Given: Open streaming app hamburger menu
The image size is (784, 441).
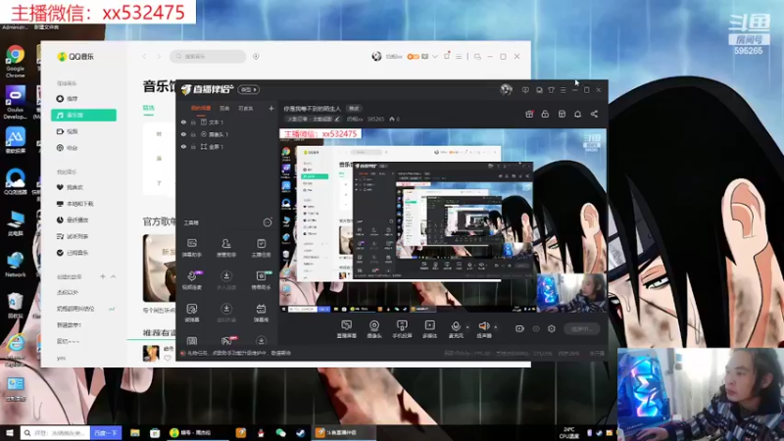Looking at the screenshot, I should point(563,90).
